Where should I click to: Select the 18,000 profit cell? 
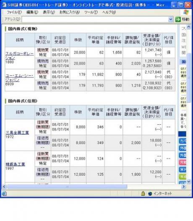pyautogui.click(x=152, y=143)
